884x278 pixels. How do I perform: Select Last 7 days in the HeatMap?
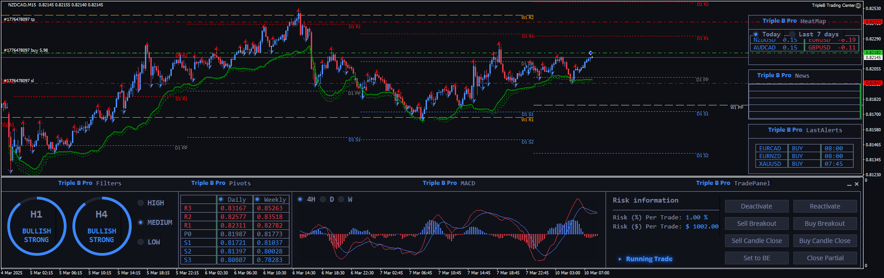(x=792, y=35)
